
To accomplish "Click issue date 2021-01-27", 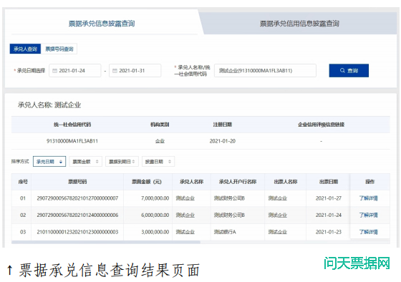I will coord(329,198).
